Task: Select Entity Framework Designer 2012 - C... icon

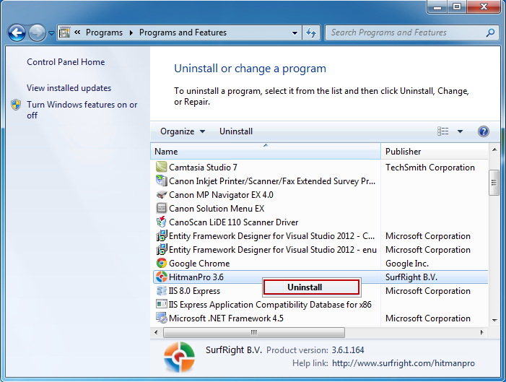Action: 162,235
